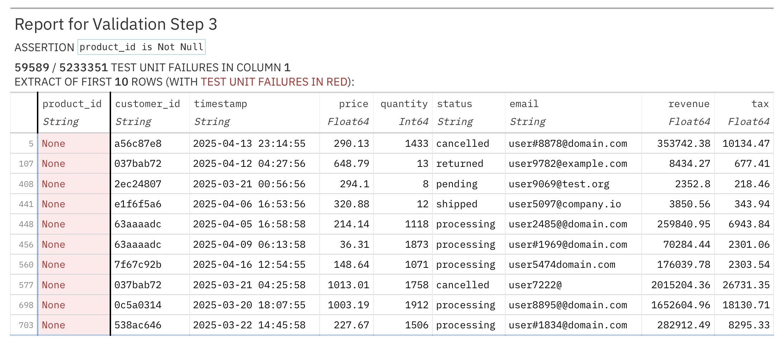Select email user5097@company.io
784x348 pixels.
coord(565,204)
